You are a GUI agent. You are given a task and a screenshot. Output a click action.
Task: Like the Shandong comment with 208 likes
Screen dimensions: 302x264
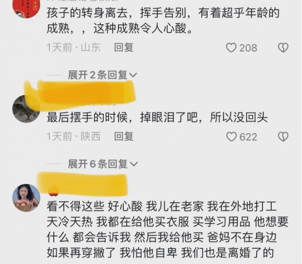coord(231,48)
